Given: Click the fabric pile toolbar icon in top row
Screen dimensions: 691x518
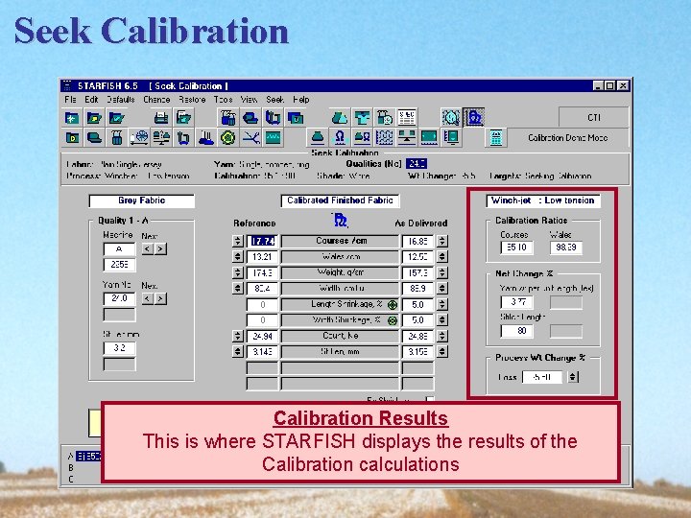Looking at the screenshot, I should 340,118.
